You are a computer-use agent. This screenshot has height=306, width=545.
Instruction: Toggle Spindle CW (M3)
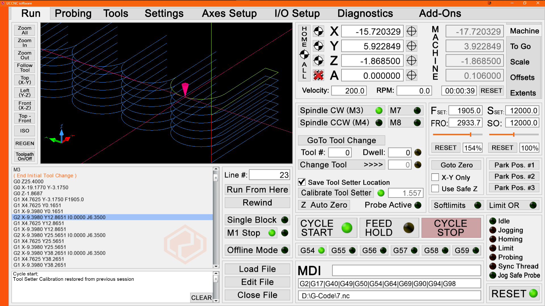341,110
